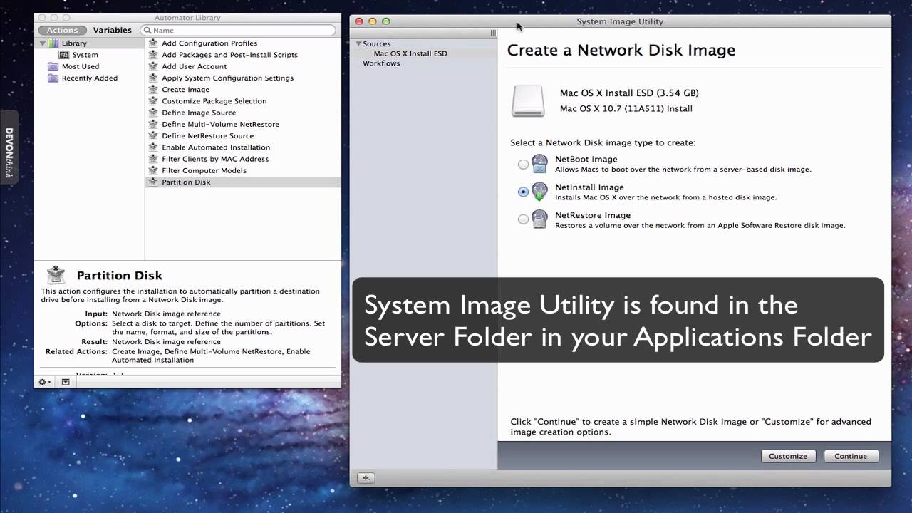Click the Add User Account action icon
The image size is (912, 513).
(153, 66)
